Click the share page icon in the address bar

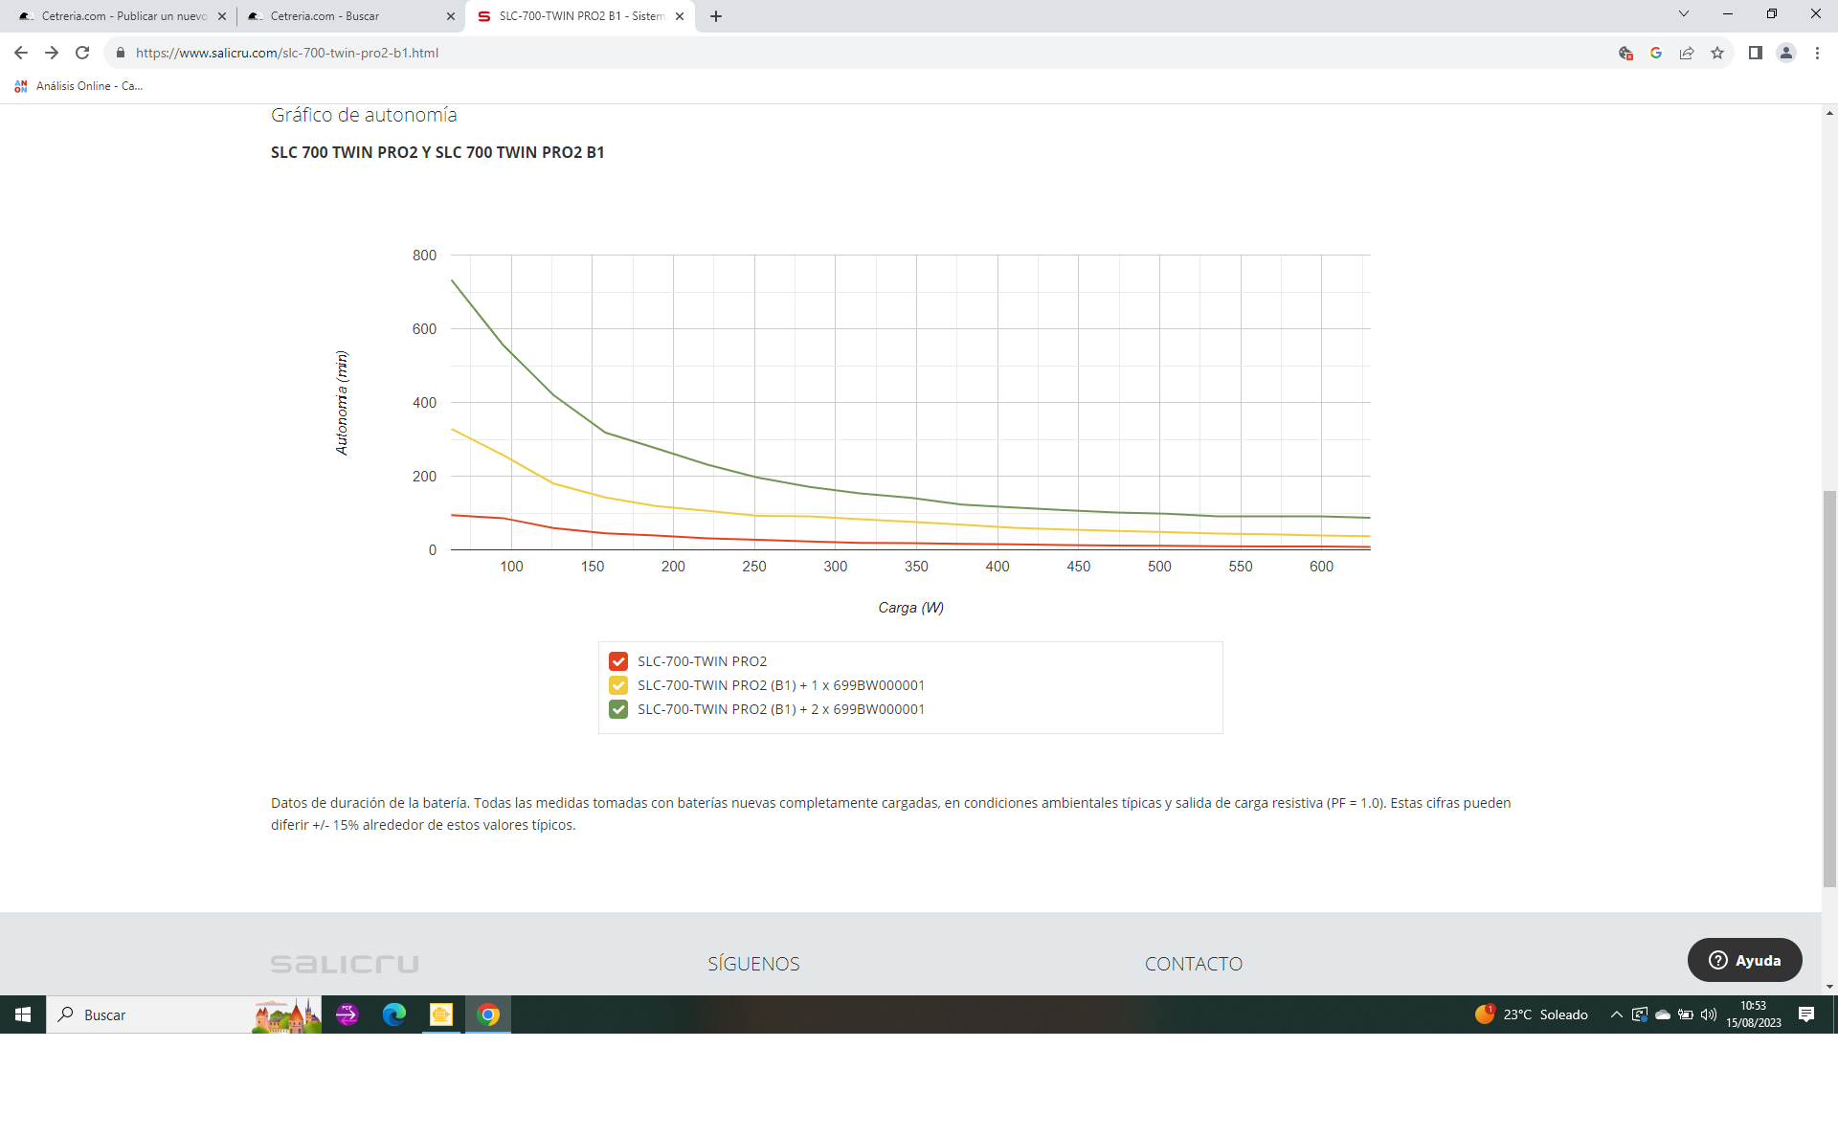click(1687, 53)
